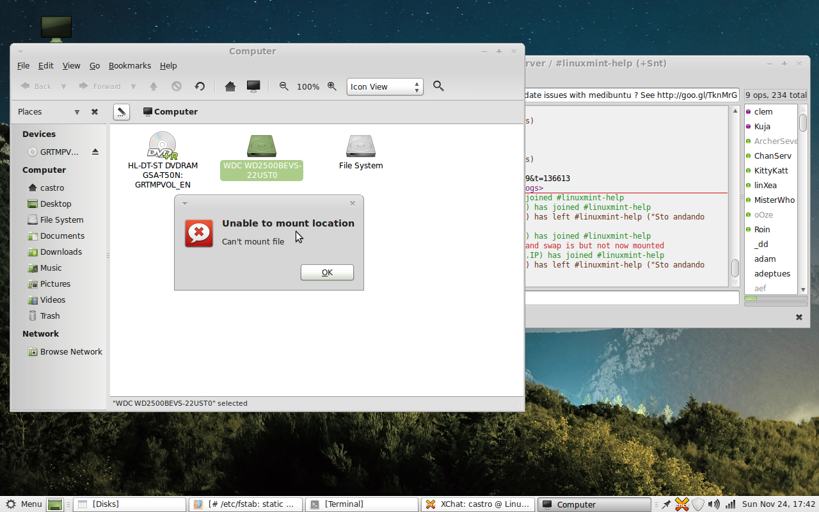This screenshot has height=512, width=819.
Task: Go back using the Back toolbar button
Action: pos(35,86)
